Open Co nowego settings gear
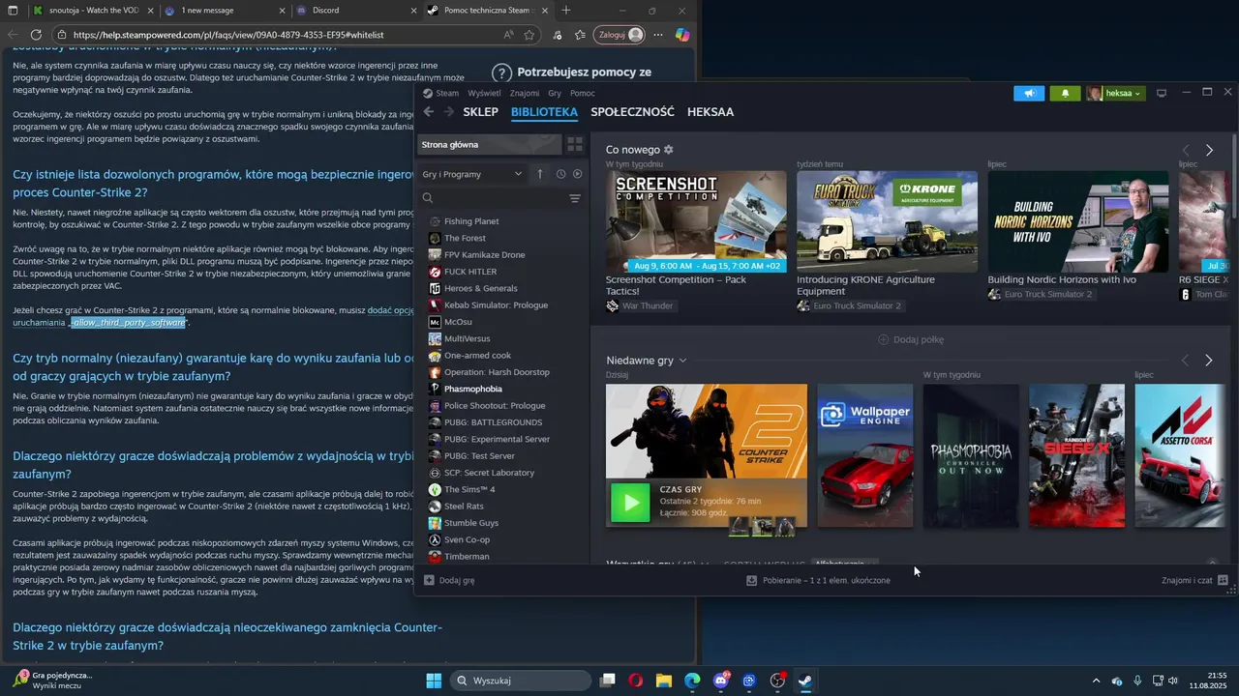The width and height of the screenshot is (1239, 696). (668, 150)
